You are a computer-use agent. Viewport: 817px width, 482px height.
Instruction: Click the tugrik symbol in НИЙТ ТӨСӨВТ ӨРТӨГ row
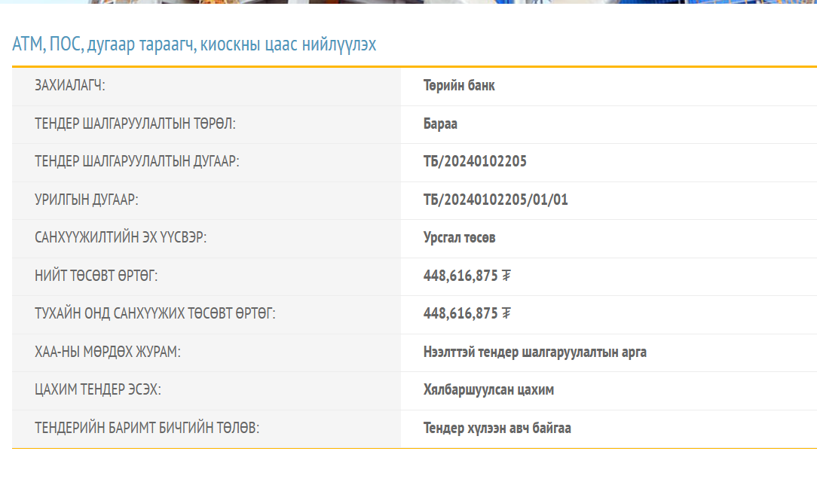506,276
